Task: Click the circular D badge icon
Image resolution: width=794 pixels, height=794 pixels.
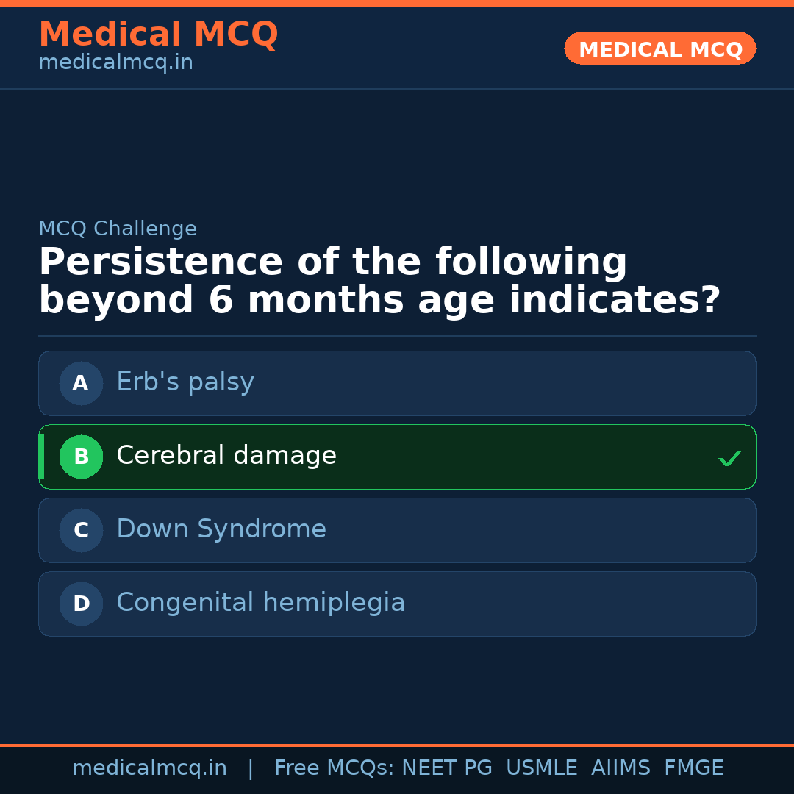Action: coord(81,604)
